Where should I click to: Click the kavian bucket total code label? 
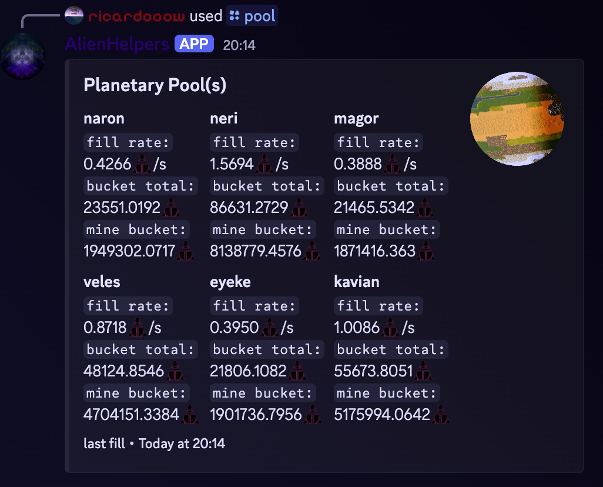point(391,349)
